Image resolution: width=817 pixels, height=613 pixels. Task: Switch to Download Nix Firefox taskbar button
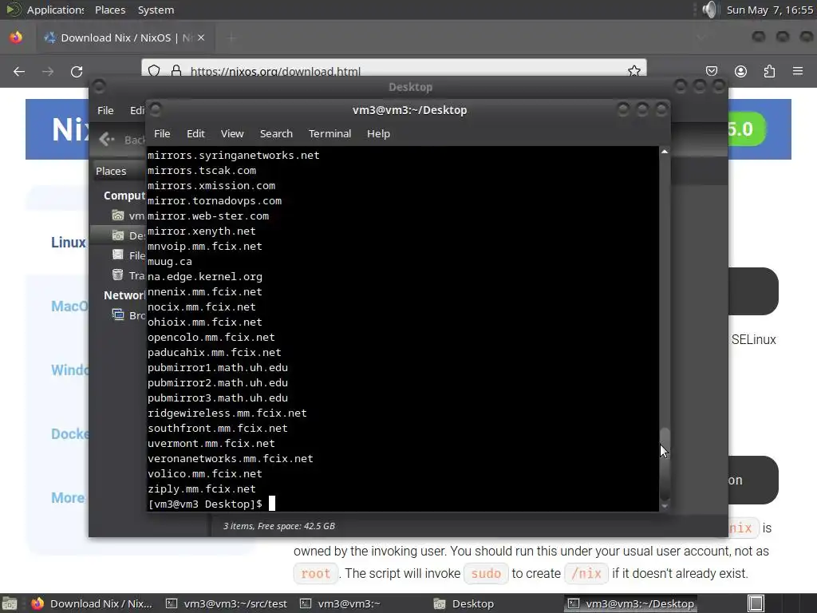click(92, 603)
